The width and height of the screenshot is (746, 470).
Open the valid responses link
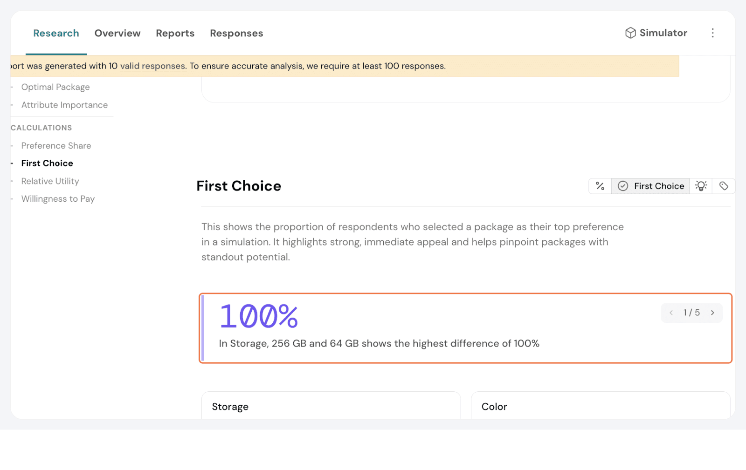pos(153,66)
